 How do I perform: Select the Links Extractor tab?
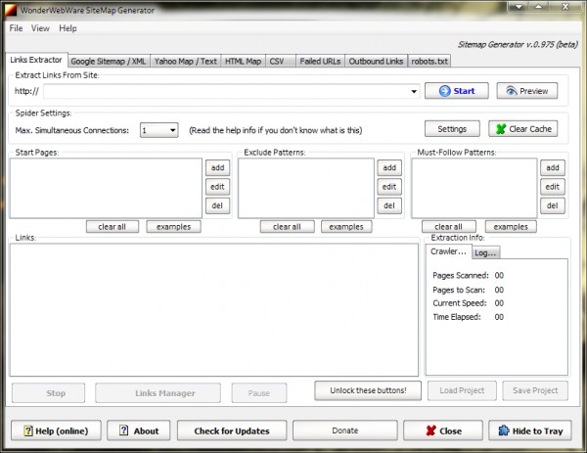pyautogui.click(x=36, y=60)
